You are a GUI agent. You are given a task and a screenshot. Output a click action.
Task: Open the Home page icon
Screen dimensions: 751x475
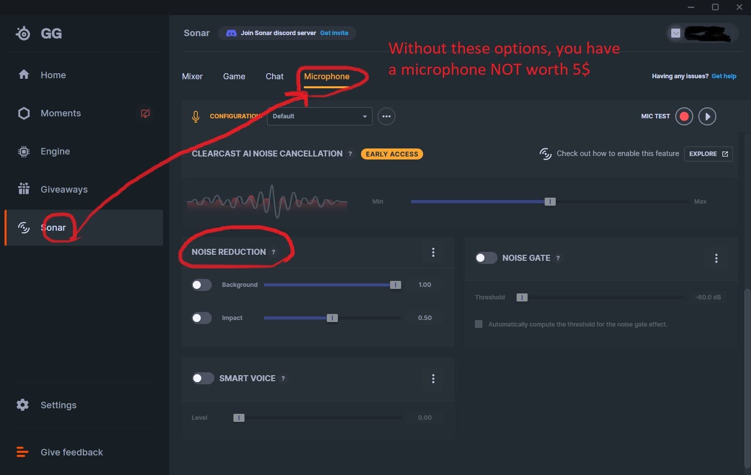24,75
